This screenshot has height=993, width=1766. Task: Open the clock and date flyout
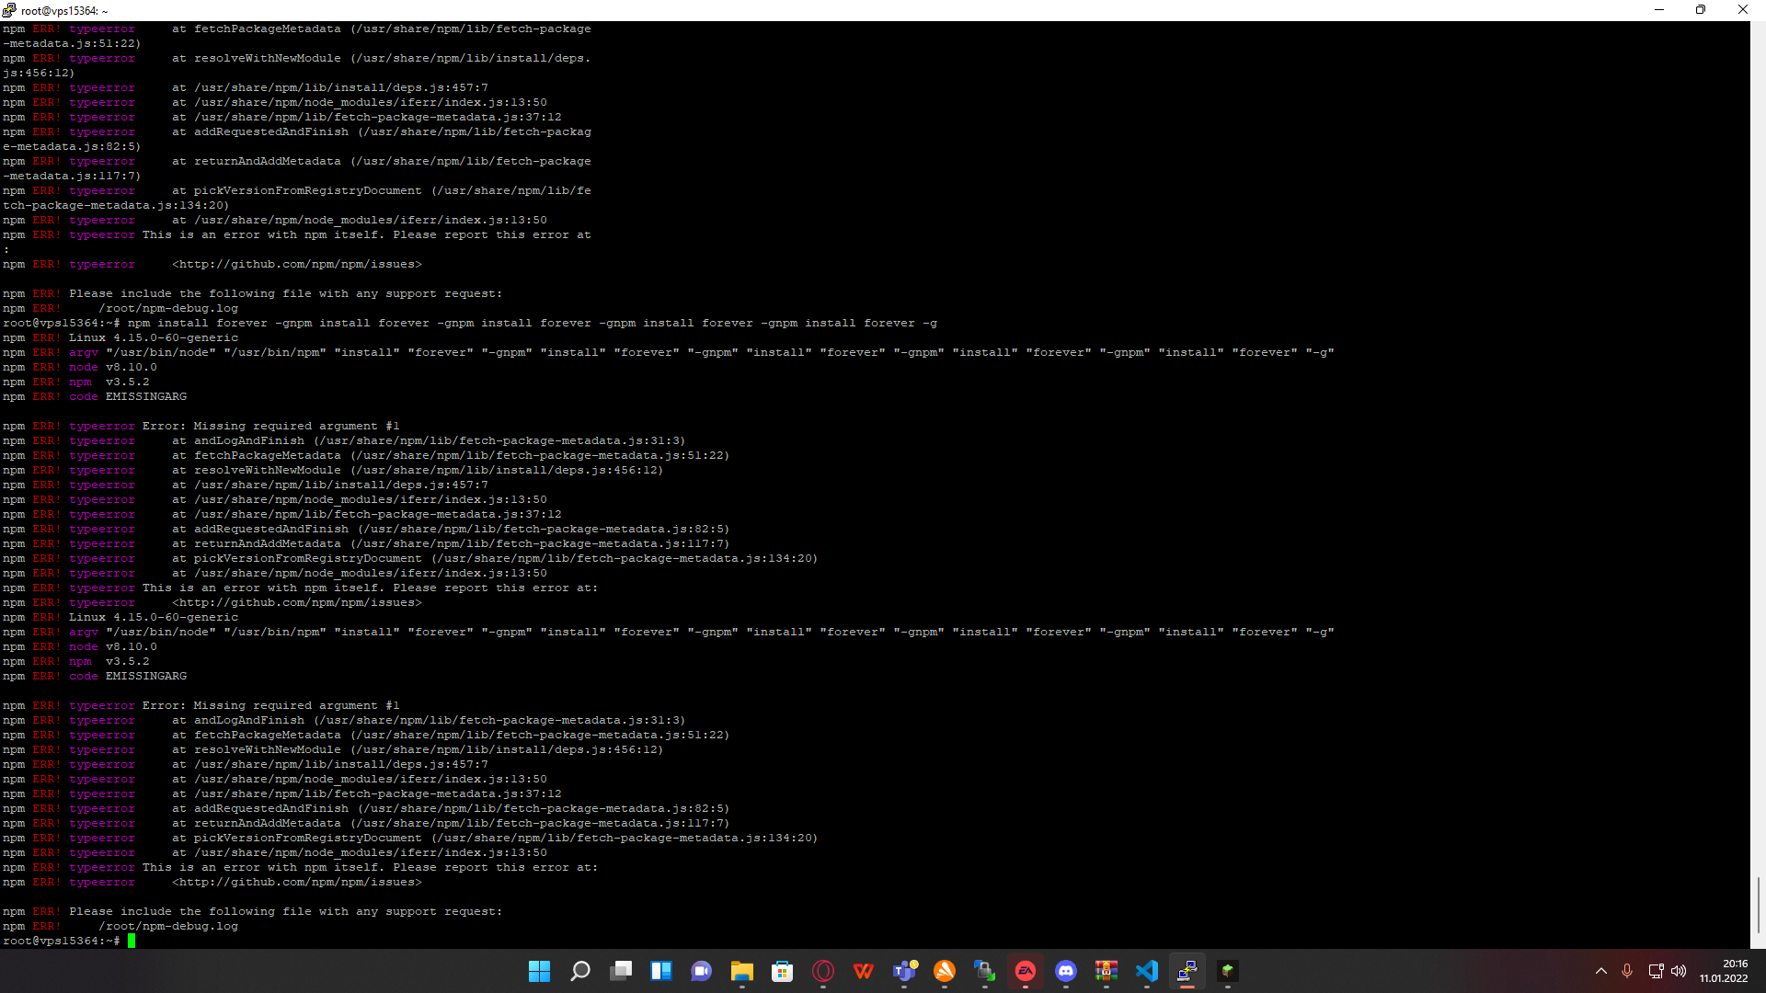tap(1724, 971)
